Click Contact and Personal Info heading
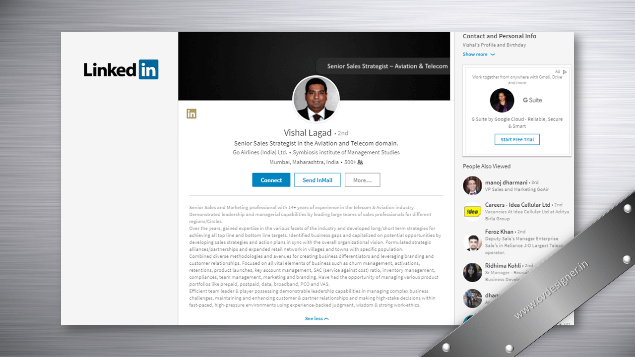The width and height of the screenshot is (635, 357). pos(500,36)
